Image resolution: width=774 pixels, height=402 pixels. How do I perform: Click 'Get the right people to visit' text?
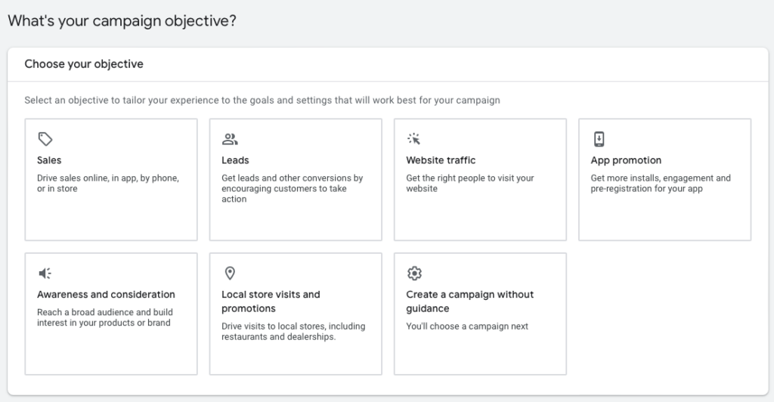[470, 183]
